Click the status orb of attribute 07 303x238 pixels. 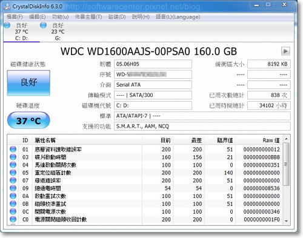point(13,180)
